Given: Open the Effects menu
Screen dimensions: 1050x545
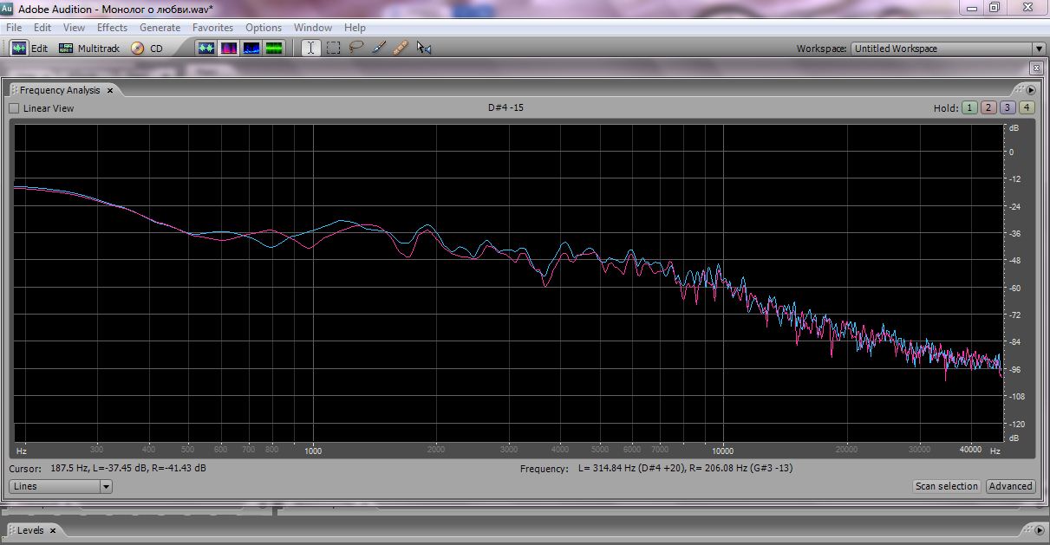Looking at the screenshot, I should pos(112,28).
